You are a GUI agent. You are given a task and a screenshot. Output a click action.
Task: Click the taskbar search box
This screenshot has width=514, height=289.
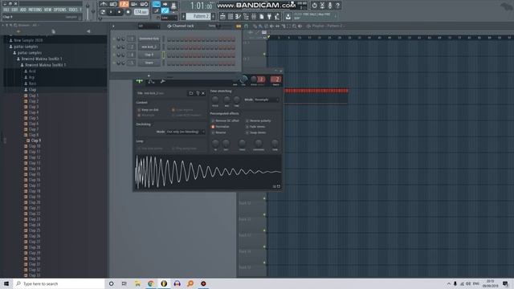[59, 283]
